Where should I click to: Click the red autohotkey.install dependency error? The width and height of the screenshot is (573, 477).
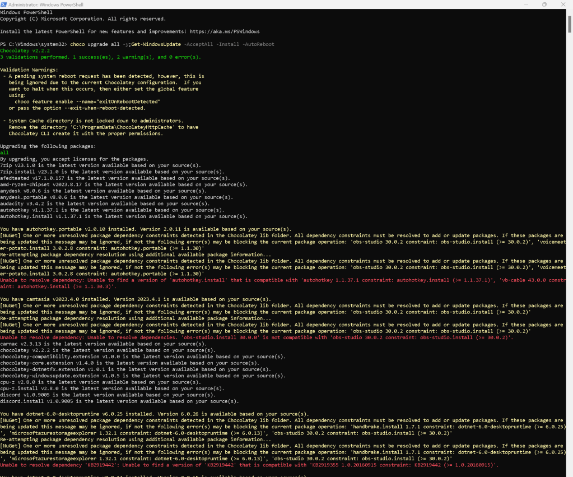(x=283, y=284)
